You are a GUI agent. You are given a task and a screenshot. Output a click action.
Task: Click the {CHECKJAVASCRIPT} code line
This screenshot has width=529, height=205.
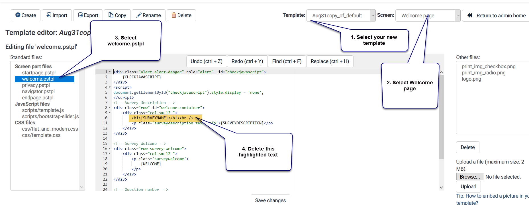tap(142, 77)
